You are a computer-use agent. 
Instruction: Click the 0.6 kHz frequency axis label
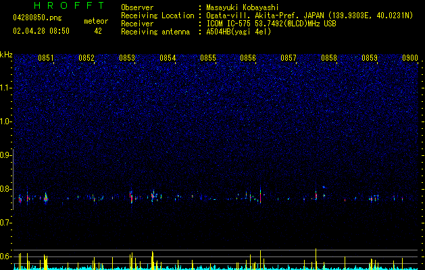tap(6, 256)
